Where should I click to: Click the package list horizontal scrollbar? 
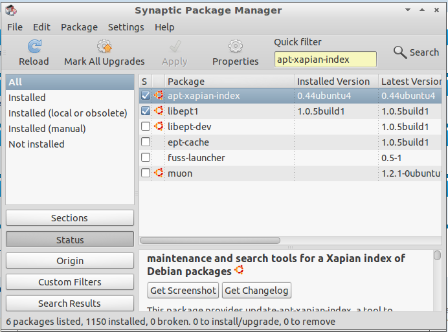click(x=210, y=240)
